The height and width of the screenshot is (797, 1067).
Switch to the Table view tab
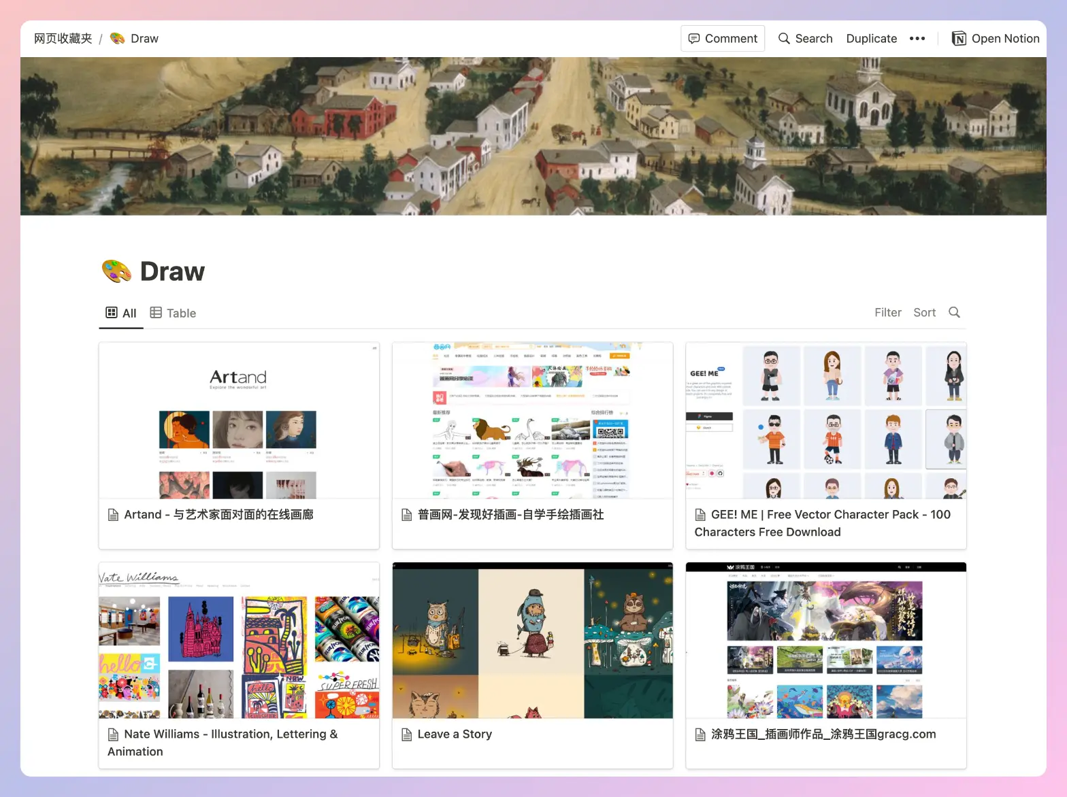point(173,313)
